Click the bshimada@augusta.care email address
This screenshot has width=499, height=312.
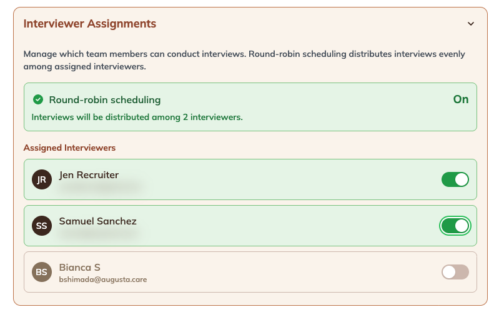(x=103, y=279)
